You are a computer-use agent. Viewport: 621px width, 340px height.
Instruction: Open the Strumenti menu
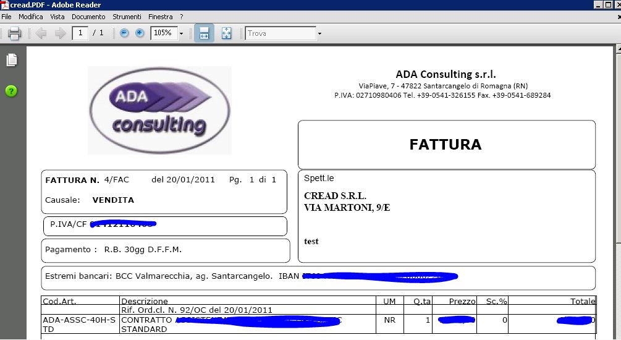tap(127, 17)
